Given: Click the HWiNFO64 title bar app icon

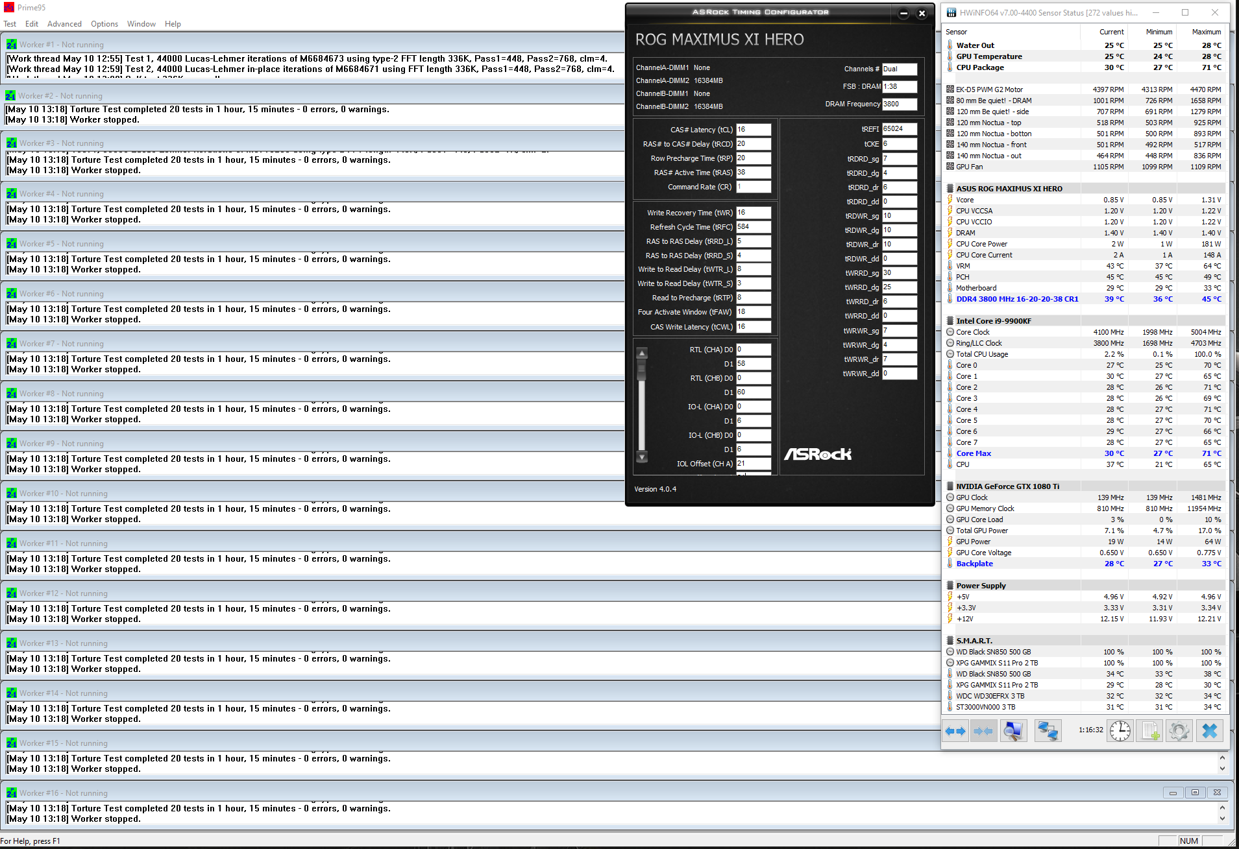Looking at the screenshot, I should pos(951,12).
